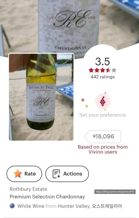Click the last grey rating star

pos(114,70)
